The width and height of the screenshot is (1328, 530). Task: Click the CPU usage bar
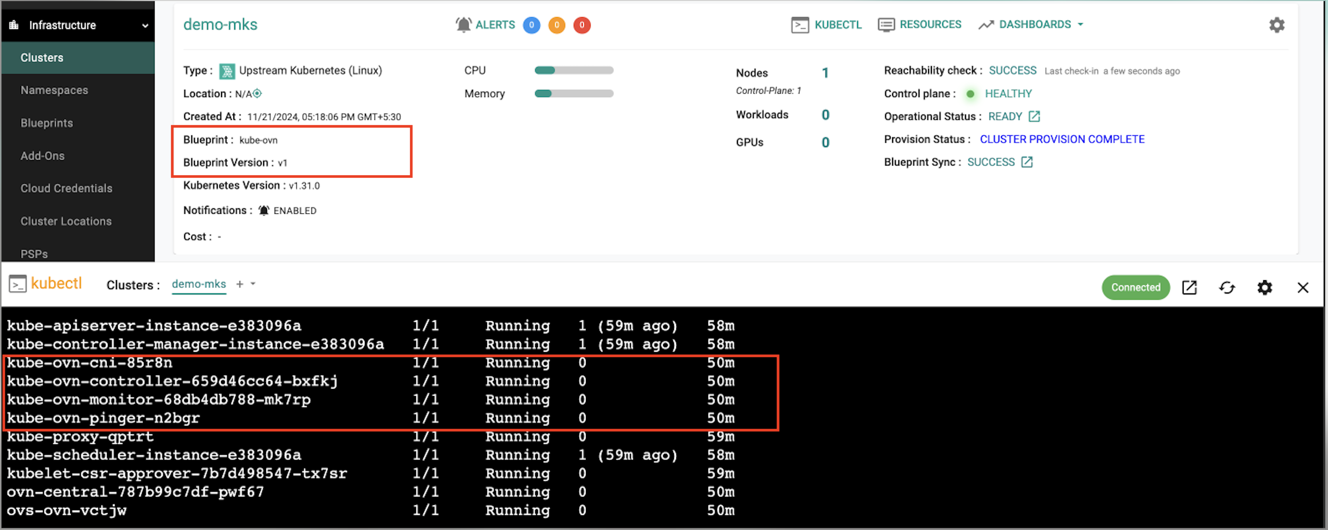573,71
